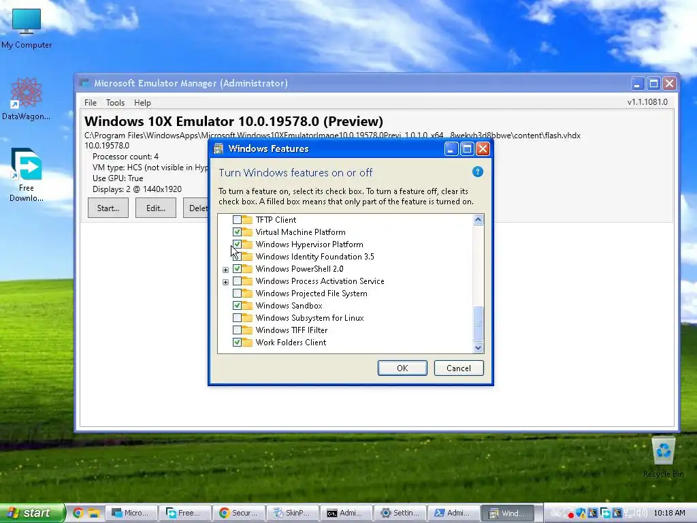
Task: Switch to the Microsoft Emulator taskbar button
Action: point(131,513)
